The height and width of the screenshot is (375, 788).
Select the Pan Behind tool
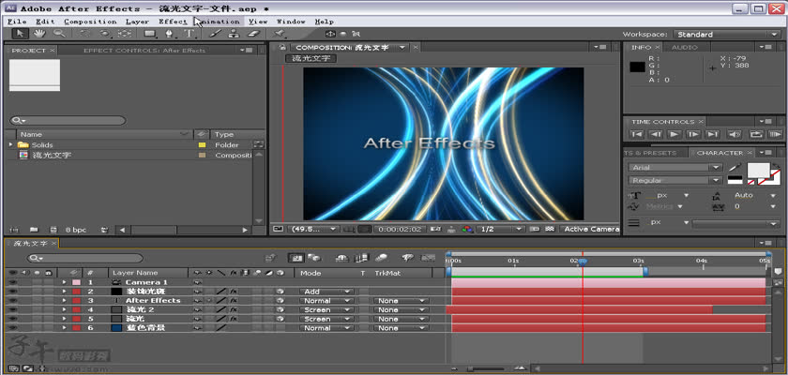124,34
